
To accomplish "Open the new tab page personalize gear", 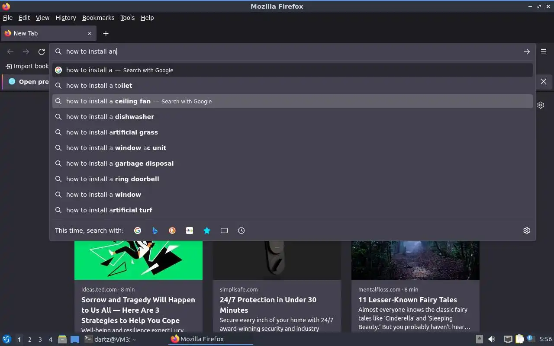I will click(541, 105).
